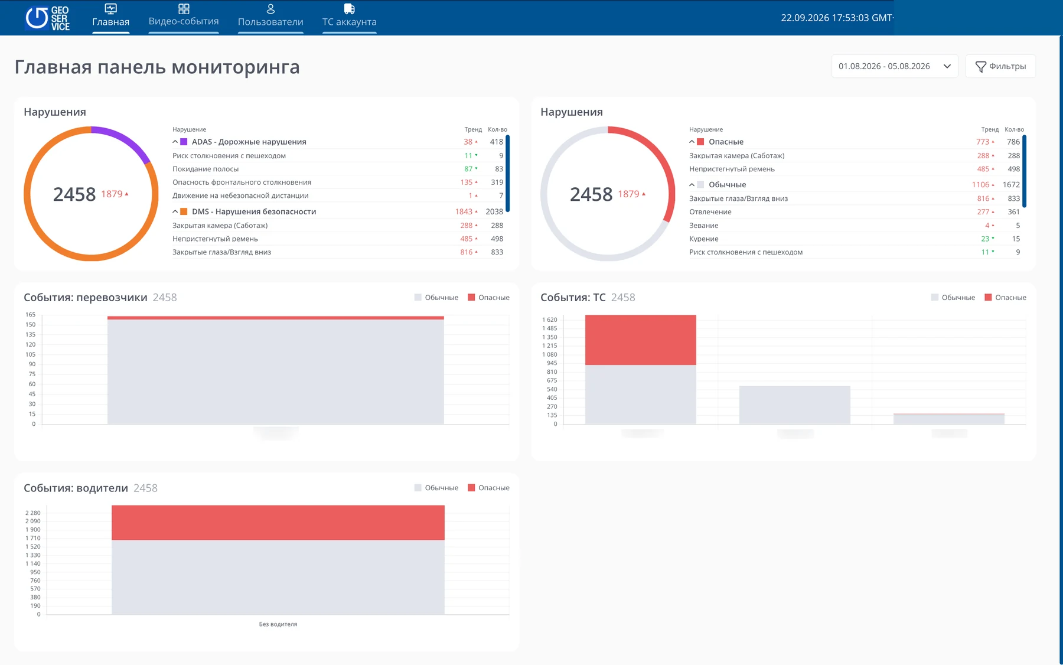Toggle Опасные legend in События: перевозчики
The height and width of the screenshot is (665, 1063).
488,298
